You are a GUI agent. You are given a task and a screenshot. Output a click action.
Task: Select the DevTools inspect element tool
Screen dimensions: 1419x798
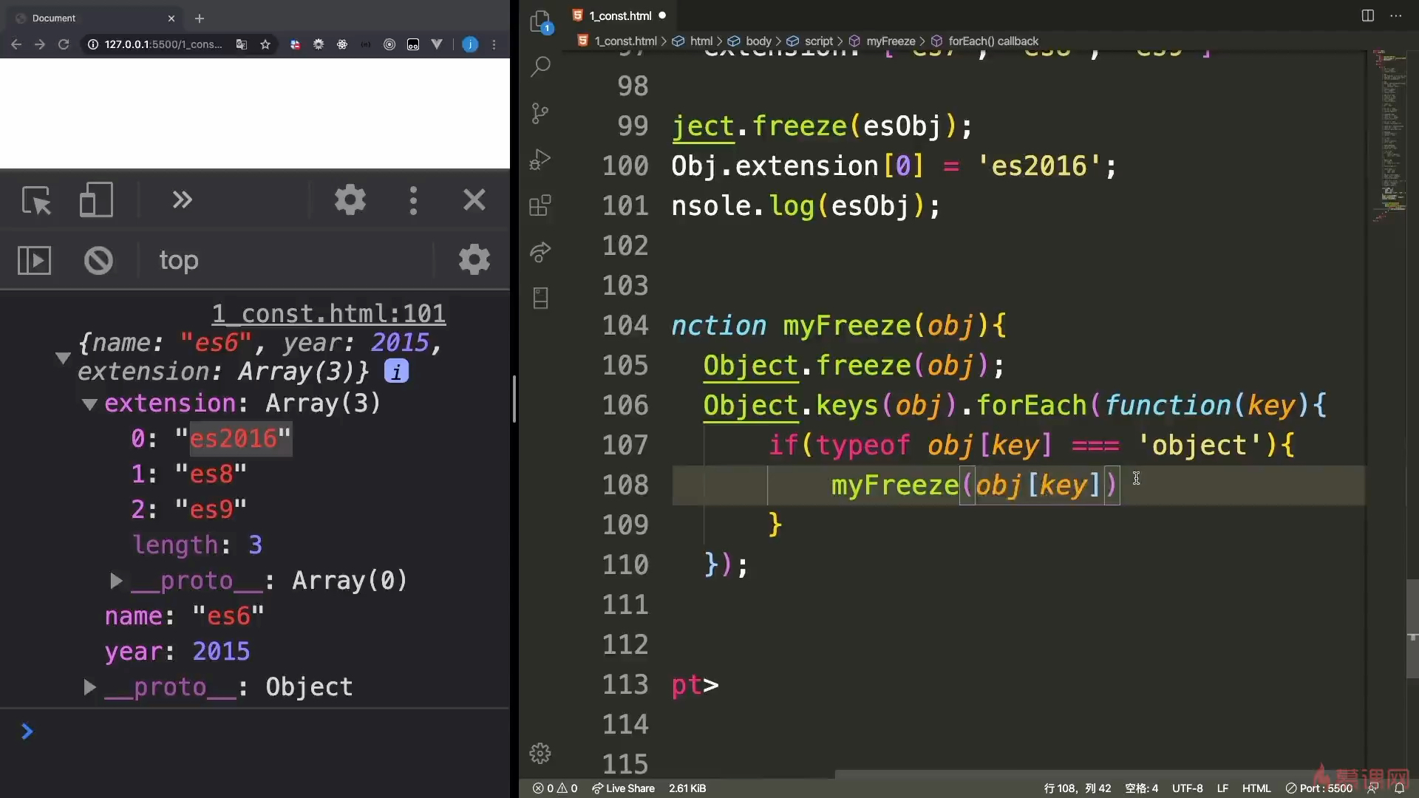pyautogui.click(x=36, y=200)
